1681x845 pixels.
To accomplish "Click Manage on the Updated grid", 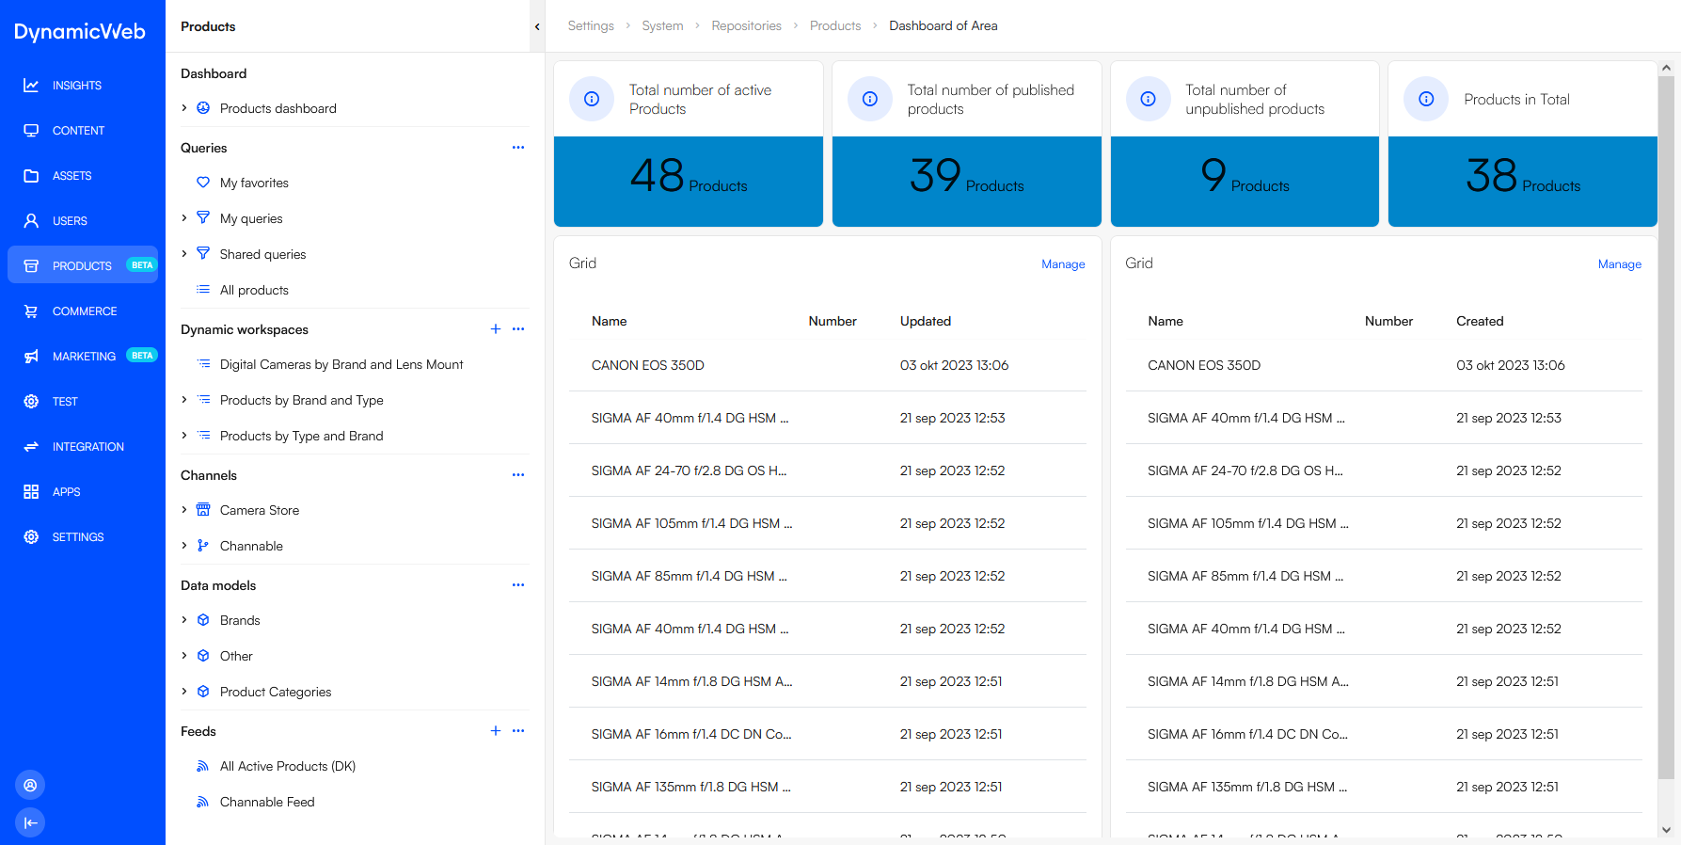I will pos(1063,264).
